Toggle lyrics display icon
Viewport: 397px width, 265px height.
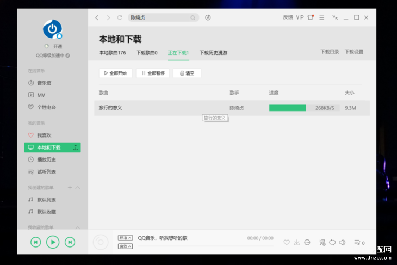[322, 243]
